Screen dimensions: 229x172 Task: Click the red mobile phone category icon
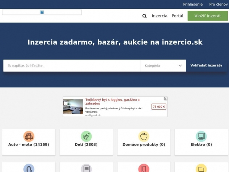point(144,168)
